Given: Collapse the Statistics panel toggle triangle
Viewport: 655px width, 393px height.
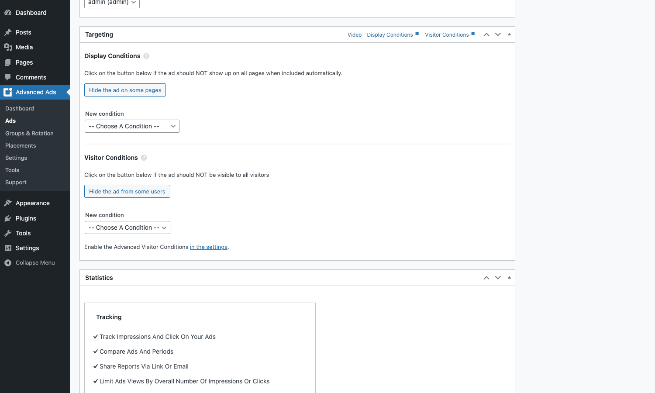Looking at the screenshot, I should (x=509, y=278).
